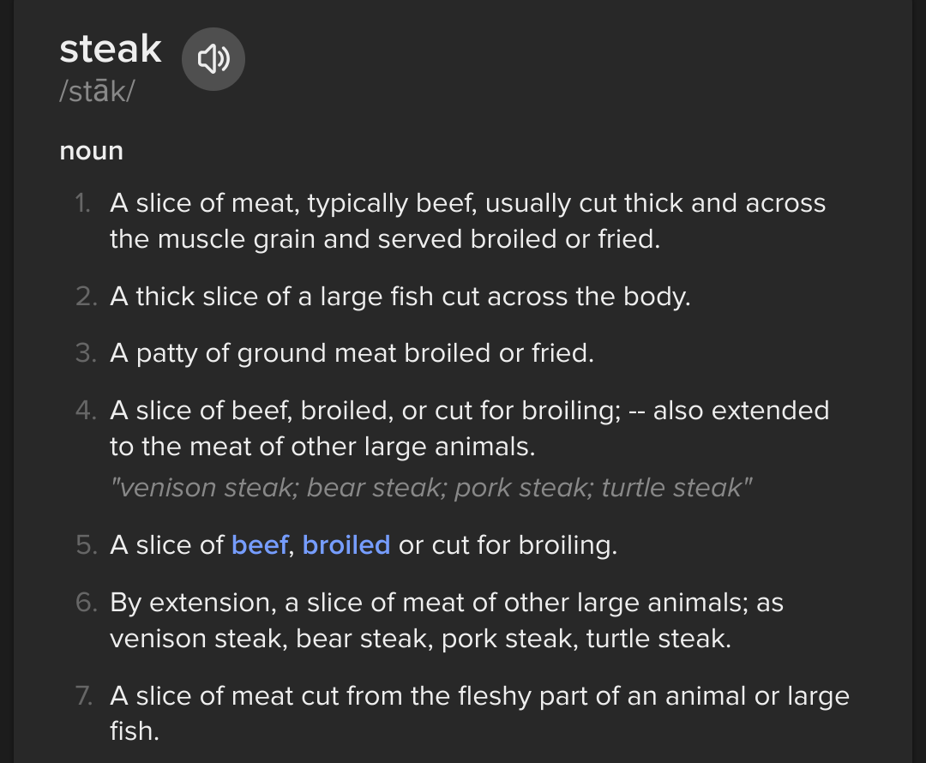Select the large fish slice definition

(x=400, y=297)
